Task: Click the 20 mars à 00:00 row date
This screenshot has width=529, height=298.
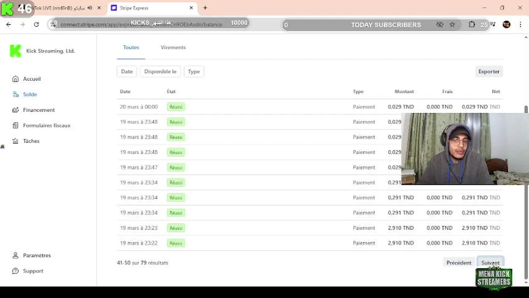Action: [139, 107]
